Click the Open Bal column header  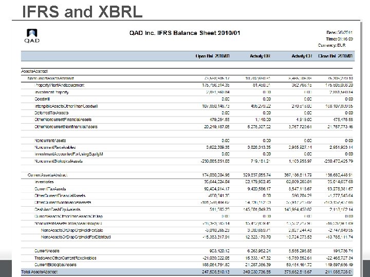pos(212,56)
